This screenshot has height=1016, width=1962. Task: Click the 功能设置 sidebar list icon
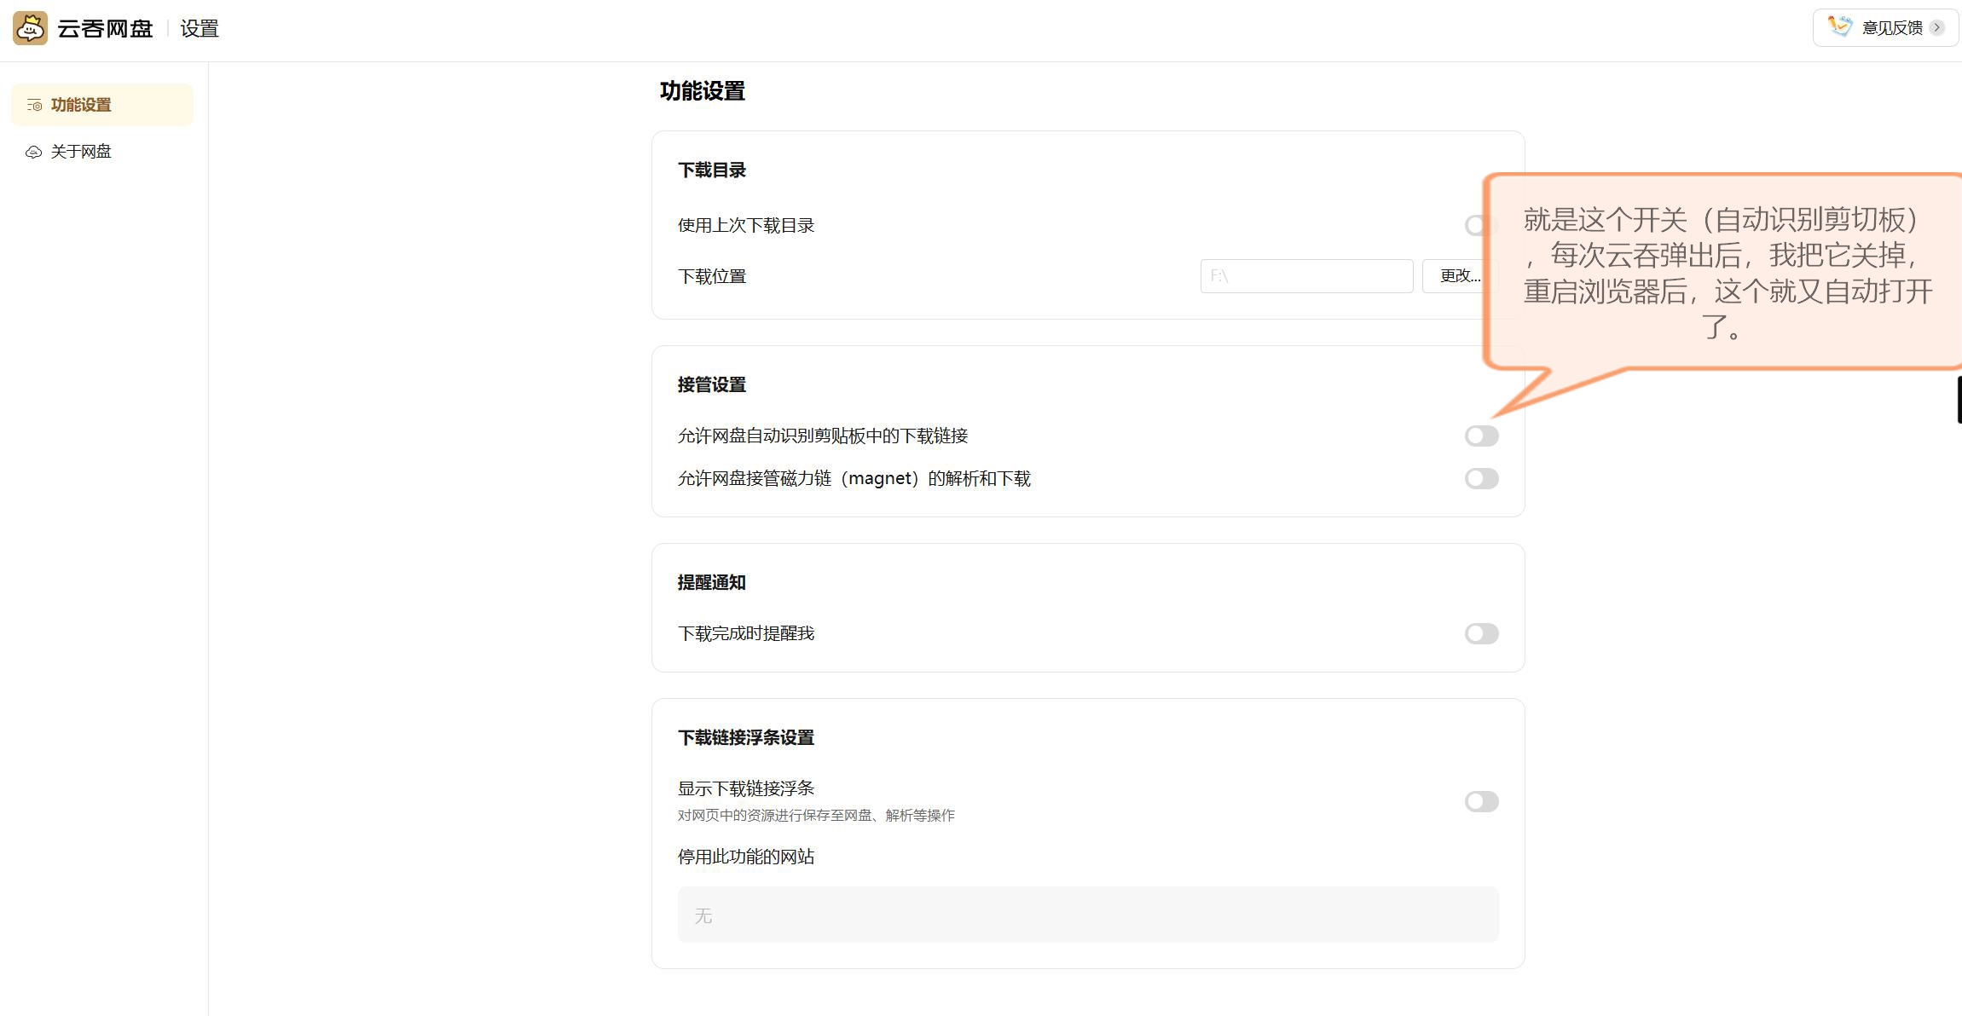pos(34,105)
